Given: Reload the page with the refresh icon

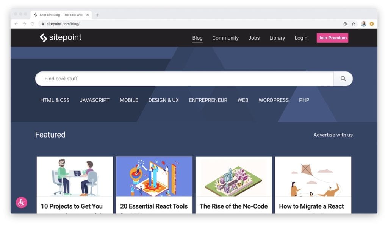Looking at the screenshot, I should point(33,24).
